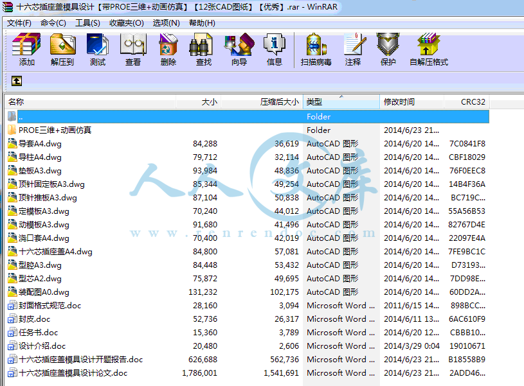Screen dimensions: 524x386
Task: Open the File (文件) menu
Action: 19,23
